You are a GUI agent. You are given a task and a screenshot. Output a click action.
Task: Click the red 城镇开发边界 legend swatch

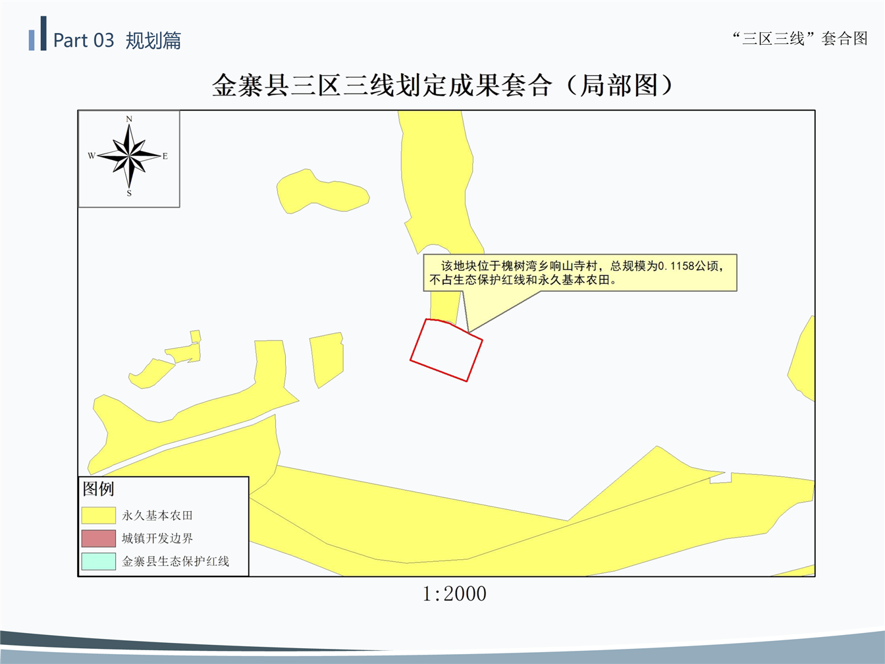tap(99, 538)
